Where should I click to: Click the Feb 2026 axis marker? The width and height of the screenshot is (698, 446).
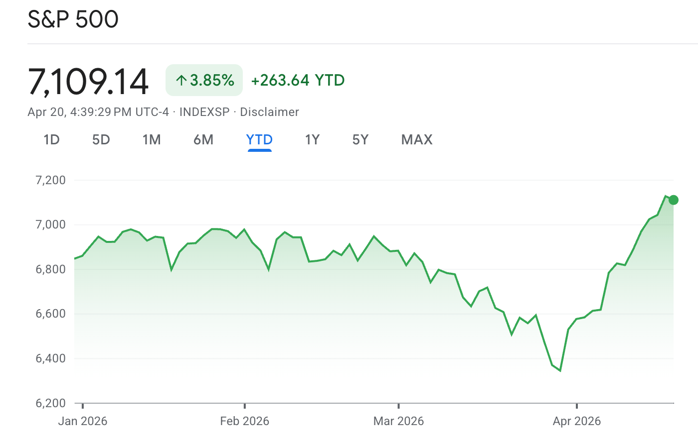click(244, 421)
